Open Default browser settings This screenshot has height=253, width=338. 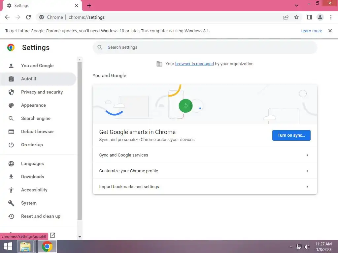38,131
